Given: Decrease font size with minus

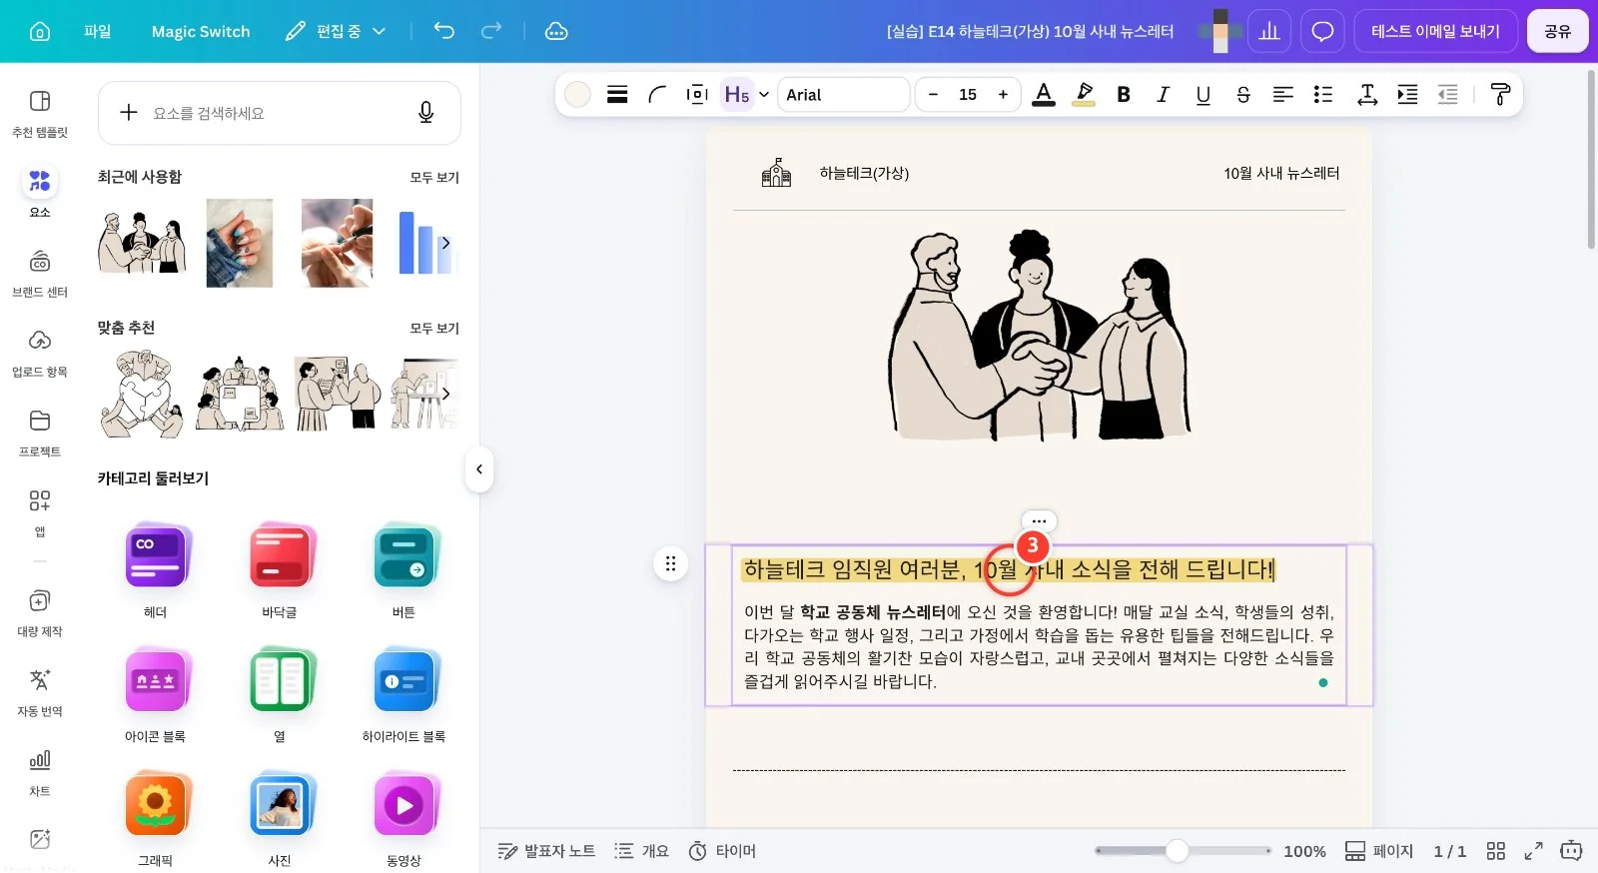Looking at the screenshot, I should [933, 94].
